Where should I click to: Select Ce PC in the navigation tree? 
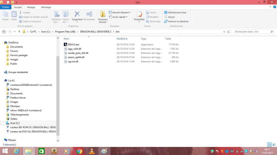coord(11,81)
